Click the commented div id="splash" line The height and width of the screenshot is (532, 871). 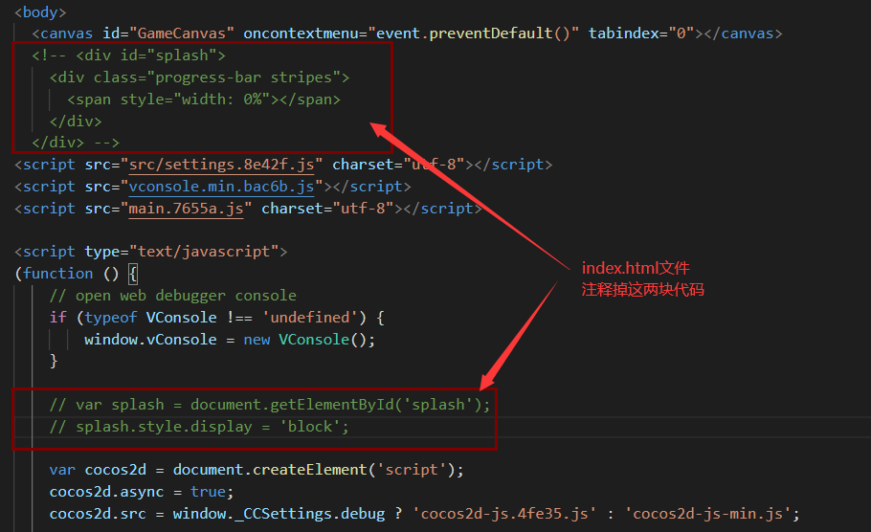(129, 55)
